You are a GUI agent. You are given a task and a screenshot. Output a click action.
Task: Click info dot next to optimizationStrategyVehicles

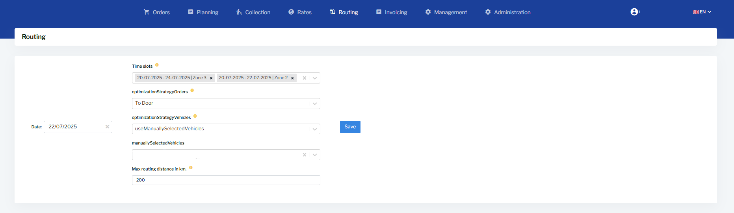tap(195, 116)
